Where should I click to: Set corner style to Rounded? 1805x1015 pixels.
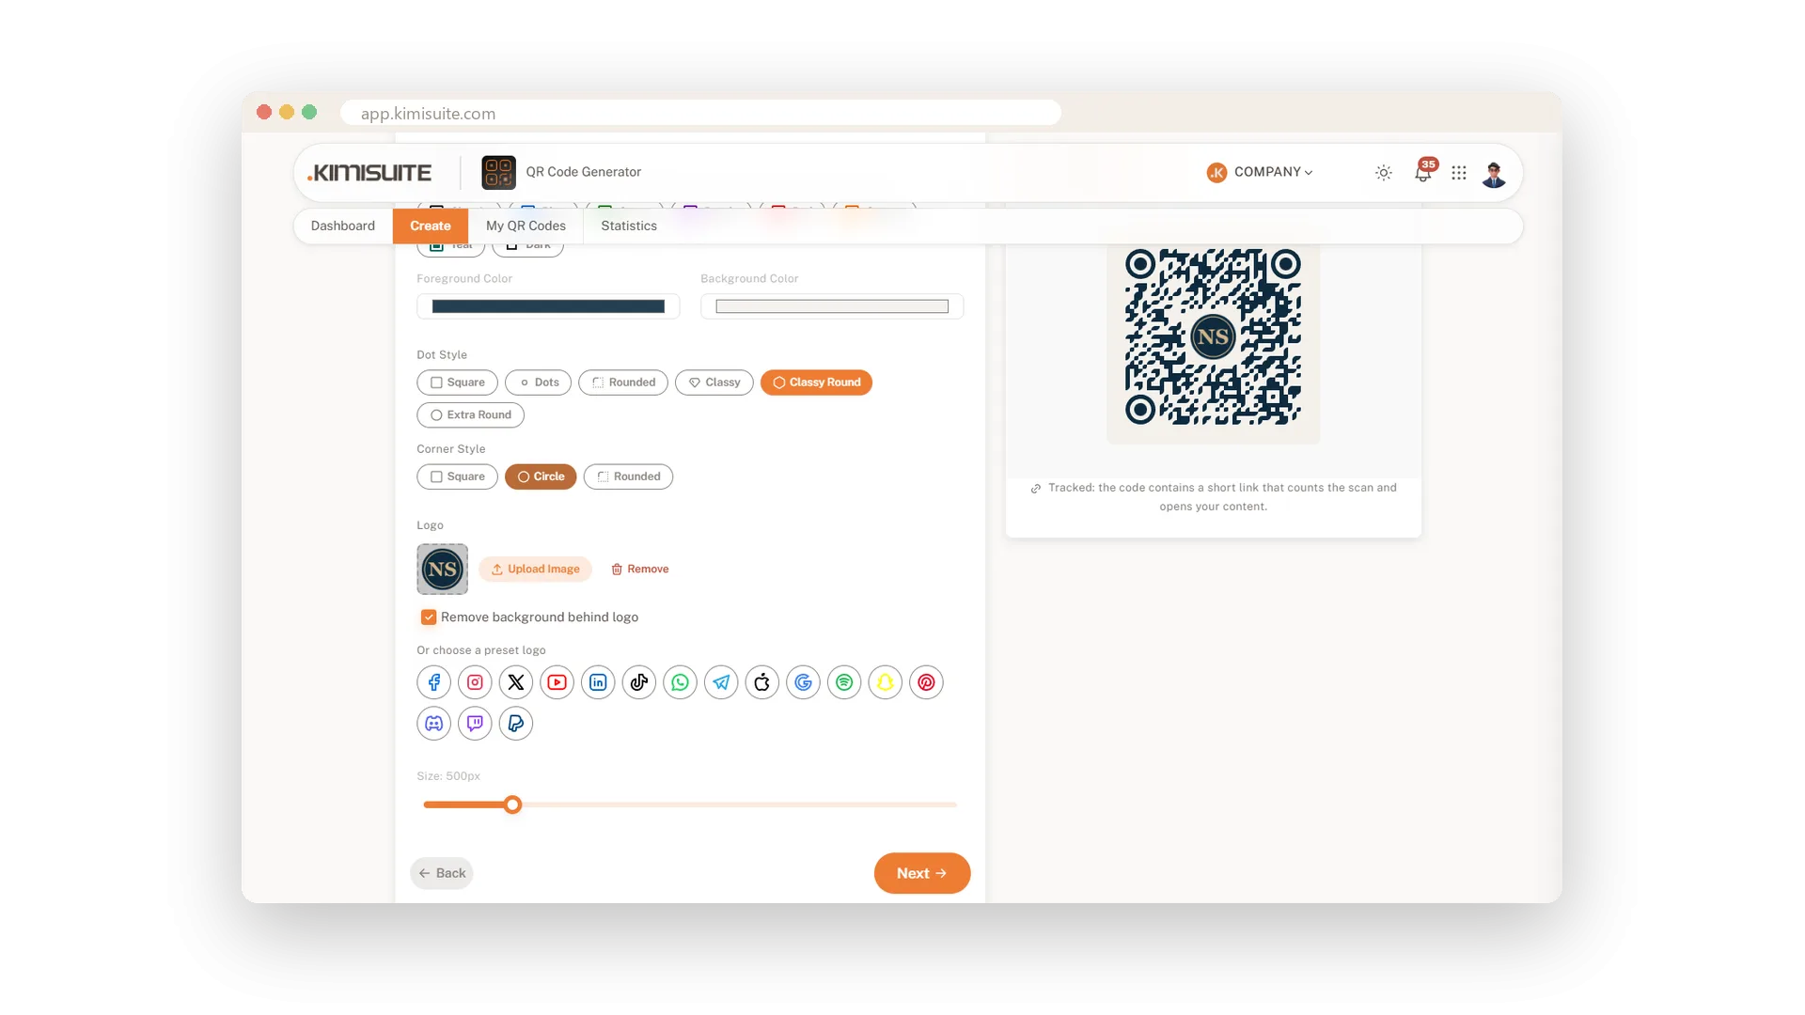point(628,476)
